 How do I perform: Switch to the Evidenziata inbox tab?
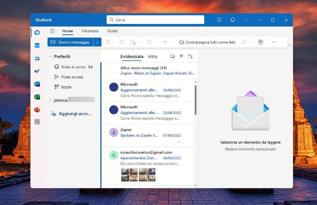(132, 57)
